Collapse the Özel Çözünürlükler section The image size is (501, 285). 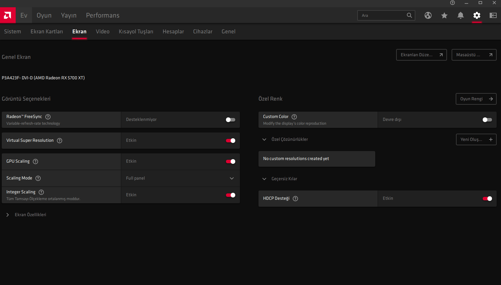click(264, 139)
